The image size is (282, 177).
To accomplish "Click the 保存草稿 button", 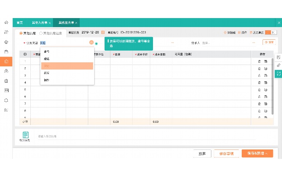I will coord(226,154).
